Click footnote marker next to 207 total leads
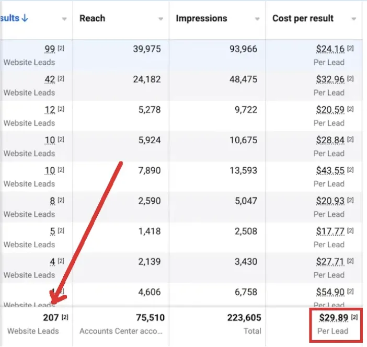This screenshot has width=367, height=347. coord(65,317)
